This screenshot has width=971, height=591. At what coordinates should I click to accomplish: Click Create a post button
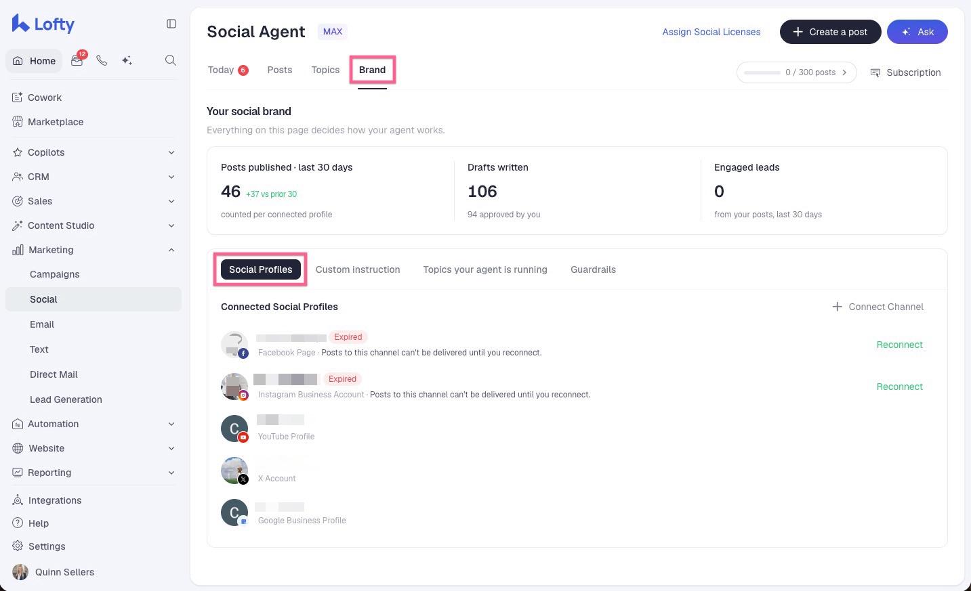(x=830, y=32)
